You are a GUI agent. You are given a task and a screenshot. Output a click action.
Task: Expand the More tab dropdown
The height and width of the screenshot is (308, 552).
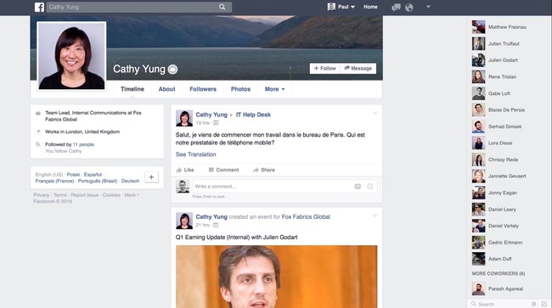274,89
